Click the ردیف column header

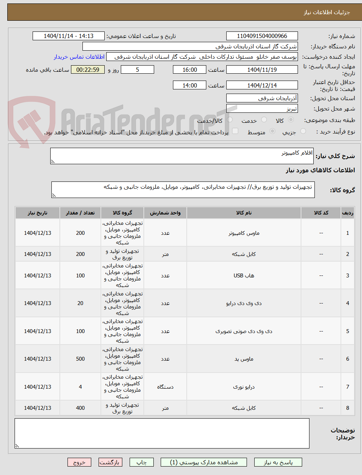pyautogui.click(x=347, y=213)
